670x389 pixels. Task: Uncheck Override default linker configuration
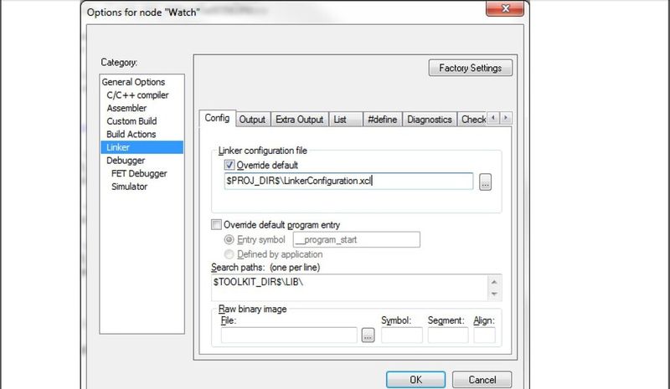coord(229,165)
